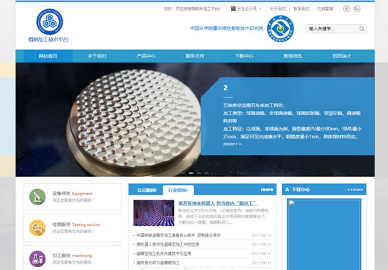Open the 产品中心 navigation menu

coord(146,56)
